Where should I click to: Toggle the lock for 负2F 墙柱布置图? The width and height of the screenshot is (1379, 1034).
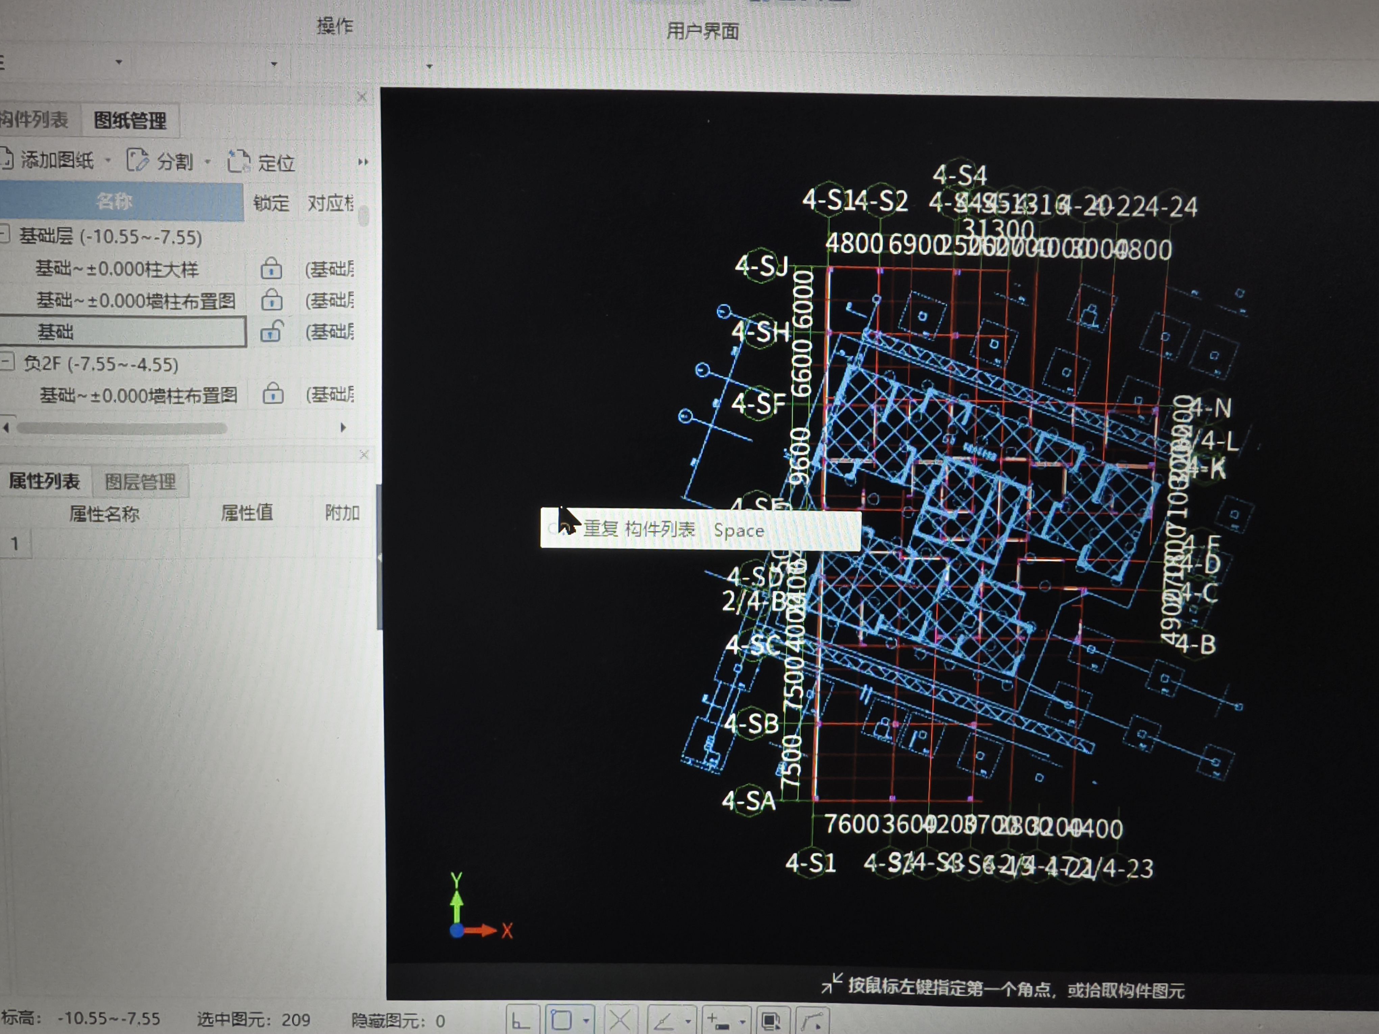coord(273,393)
